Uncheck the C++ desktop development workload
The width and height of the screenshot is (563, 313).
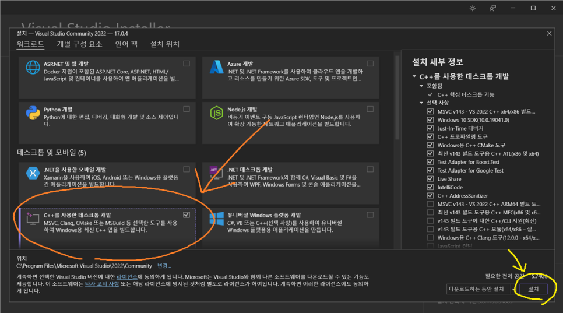click(x=187, y=214)
